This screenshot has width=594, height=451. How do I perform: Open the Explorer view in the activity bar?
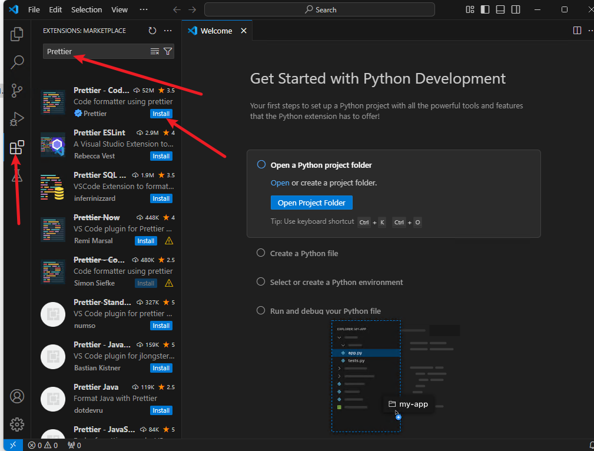tap(16, 34)
